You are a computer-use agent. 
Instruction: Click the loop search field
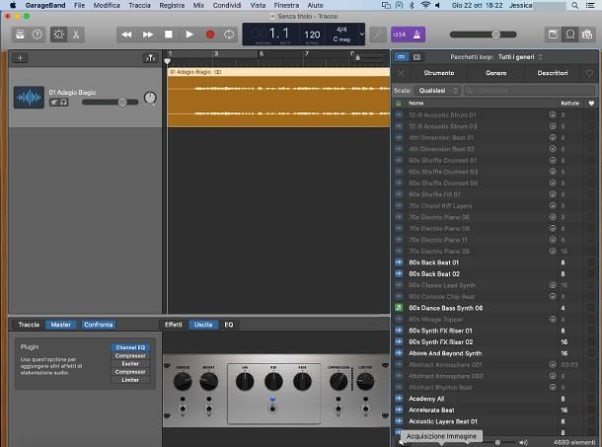coord(529,91)
